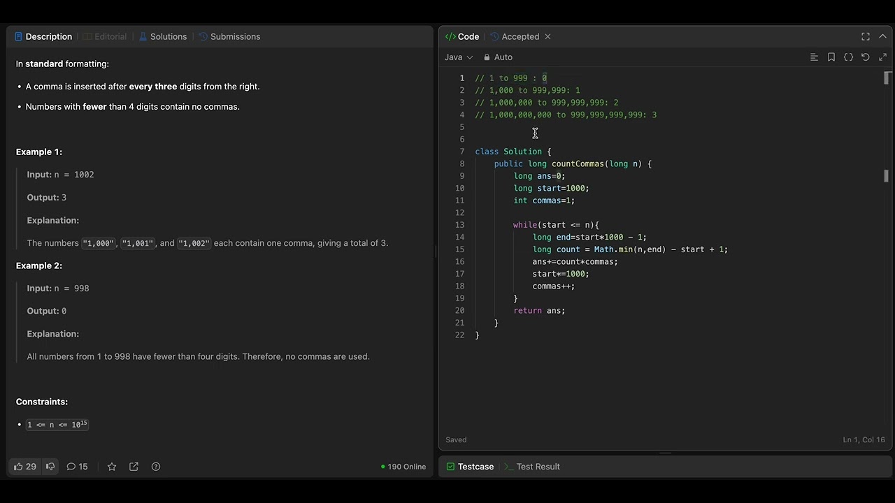This screenshot has width=895, height=503.
Task: Click the format code lines icon
Action: [814, 57]
